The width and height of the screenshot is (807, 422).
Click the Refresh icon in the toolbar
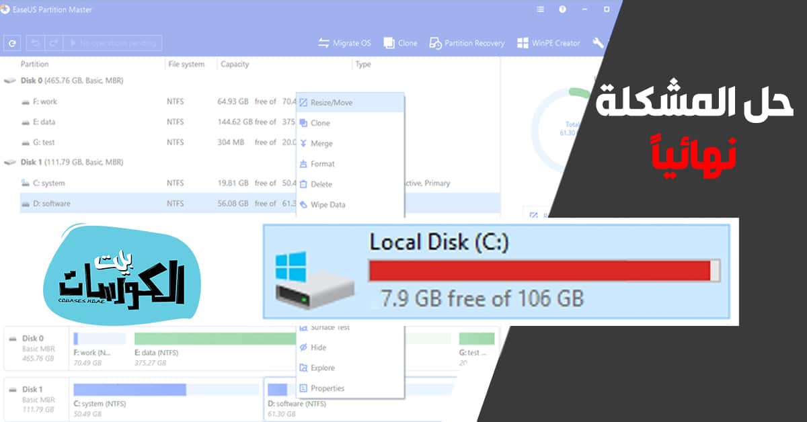point(12,43)
